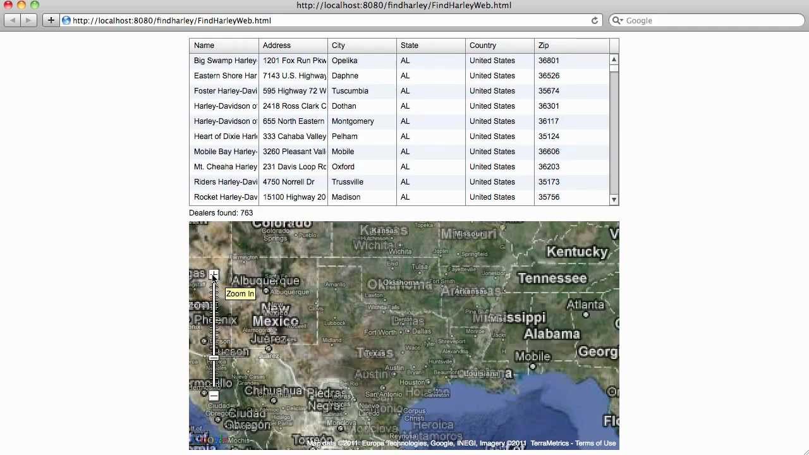Click the Madison city cell
The height and width of the screenshot is (455, 809).
click(362, 197)
